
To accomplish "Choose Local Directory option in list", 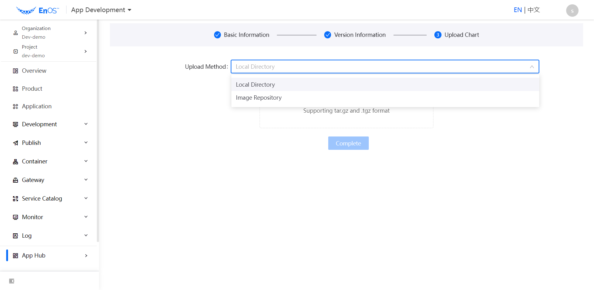I will [x=255, y=85].
